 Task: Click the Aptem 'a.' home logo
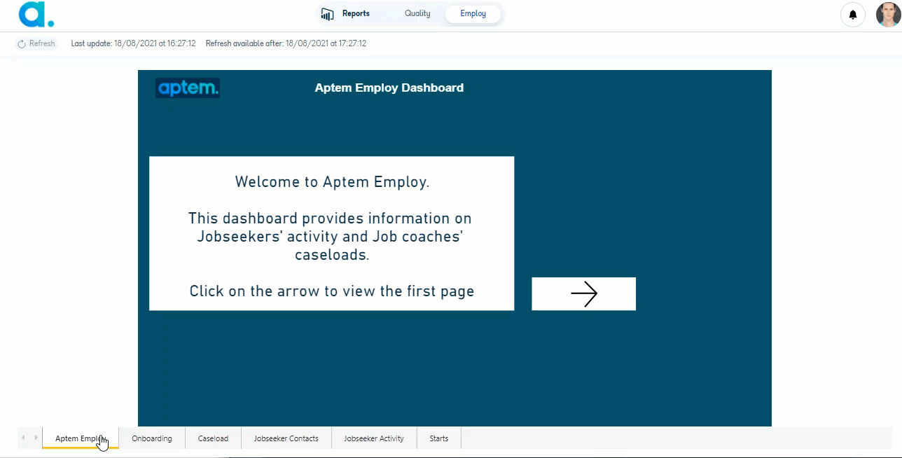36,14
